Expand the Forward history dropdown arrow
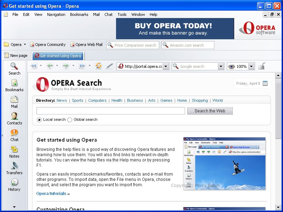This screenshot has width=283, height=212. pos(73,66)
